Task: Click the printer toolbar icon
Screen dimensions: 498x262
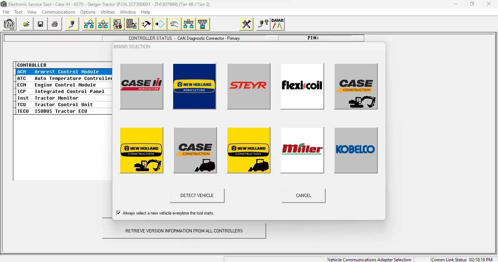Action: 55,24
